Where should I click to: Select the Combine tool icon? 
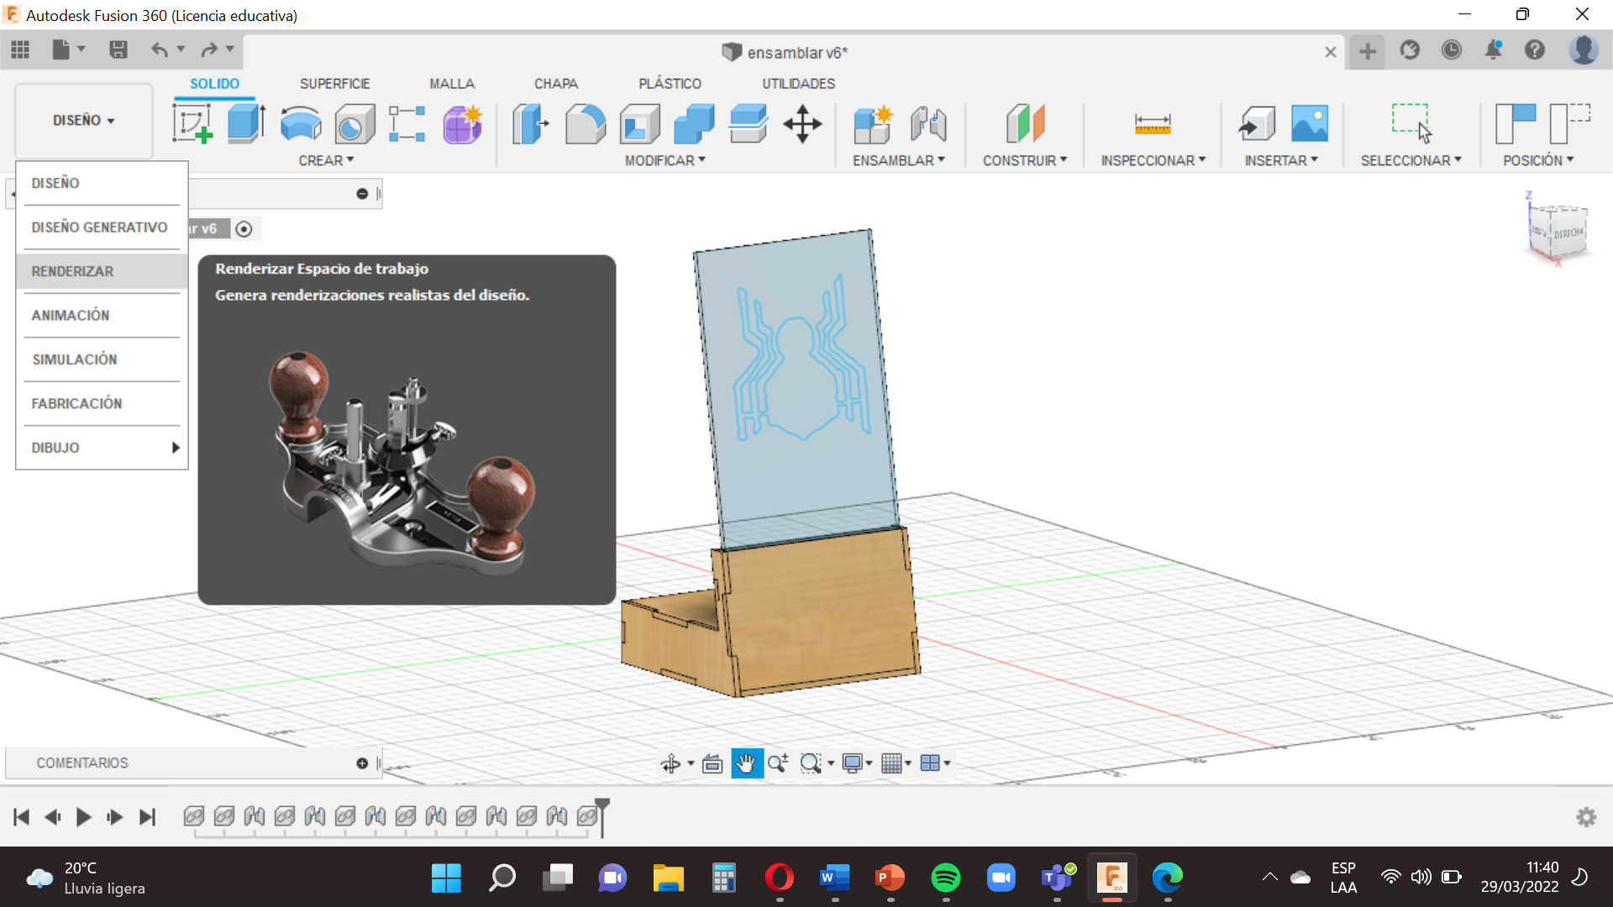tap(694, 124)
